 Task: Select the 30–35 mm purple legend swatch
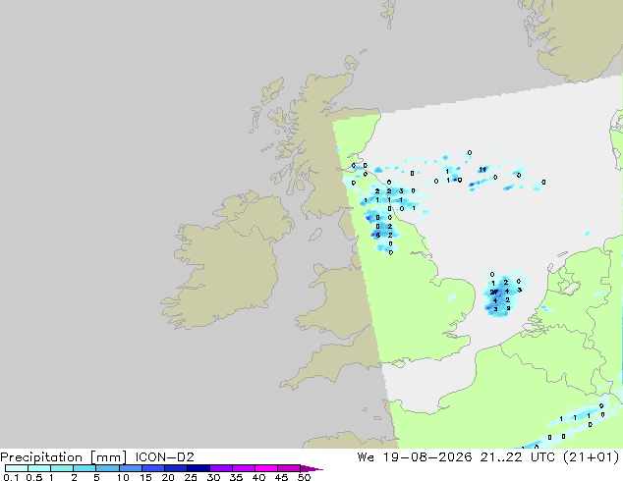[221, 468]
